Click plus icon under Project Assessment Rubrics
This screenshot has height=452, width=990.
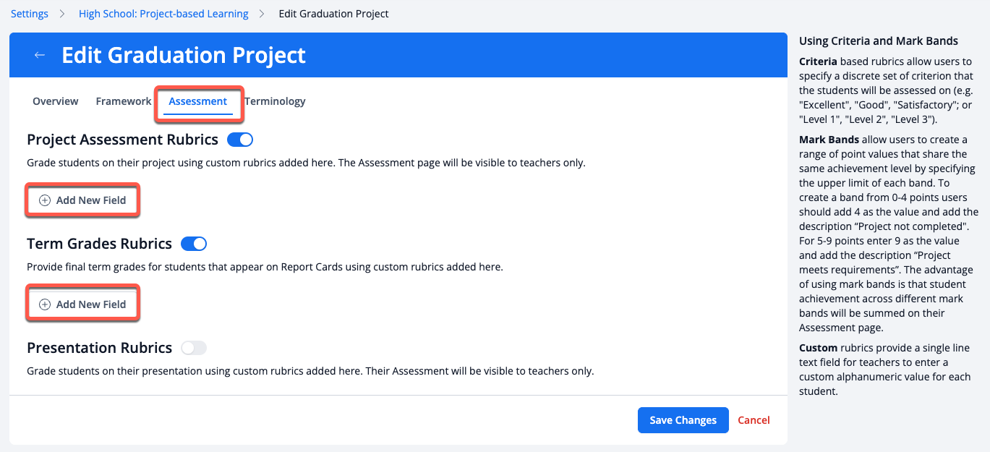(45, 200)
